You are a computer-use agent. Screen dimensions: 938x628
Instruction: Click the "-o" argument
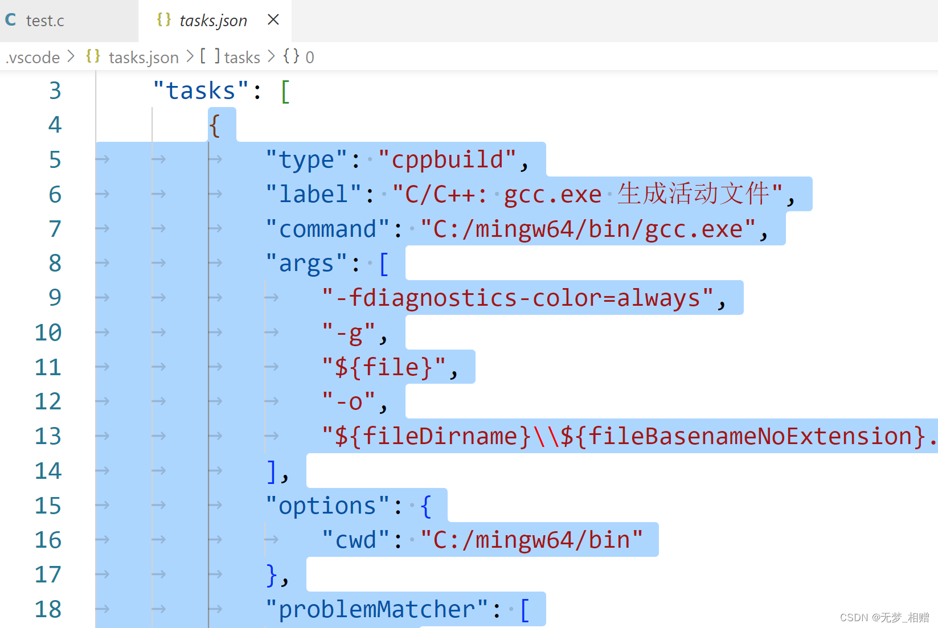coord(349,402)
